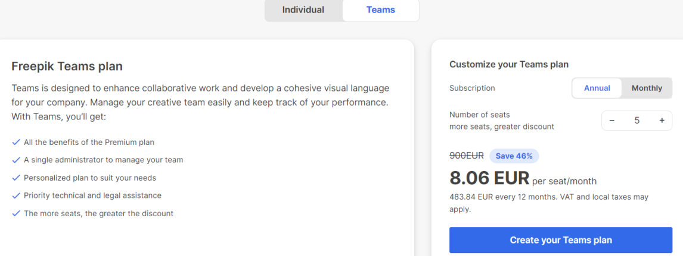Image resolution: width=683 pixels, height=256 pixels.
Task: Click checkmark beside Premium plan benefits
Action: (16, 143)
